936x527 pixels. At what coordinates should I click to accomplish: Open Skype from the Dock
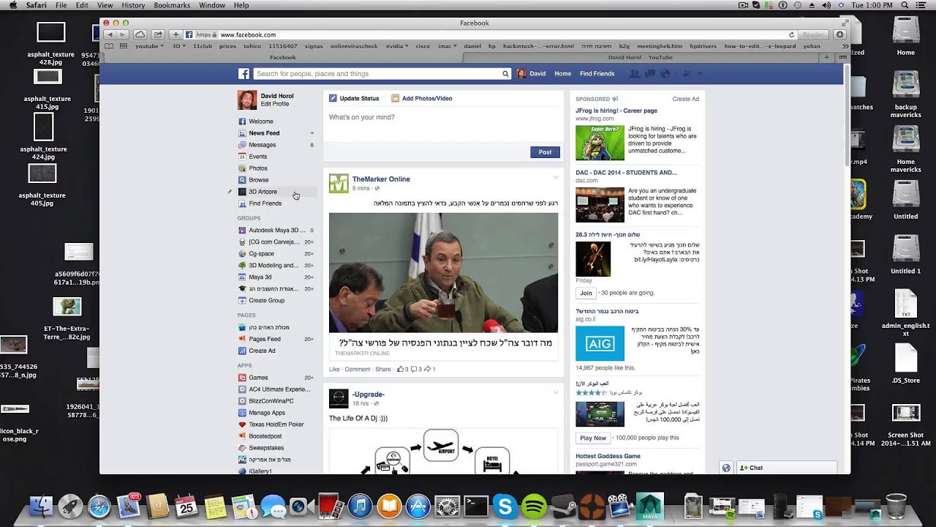tap(505, 506)
